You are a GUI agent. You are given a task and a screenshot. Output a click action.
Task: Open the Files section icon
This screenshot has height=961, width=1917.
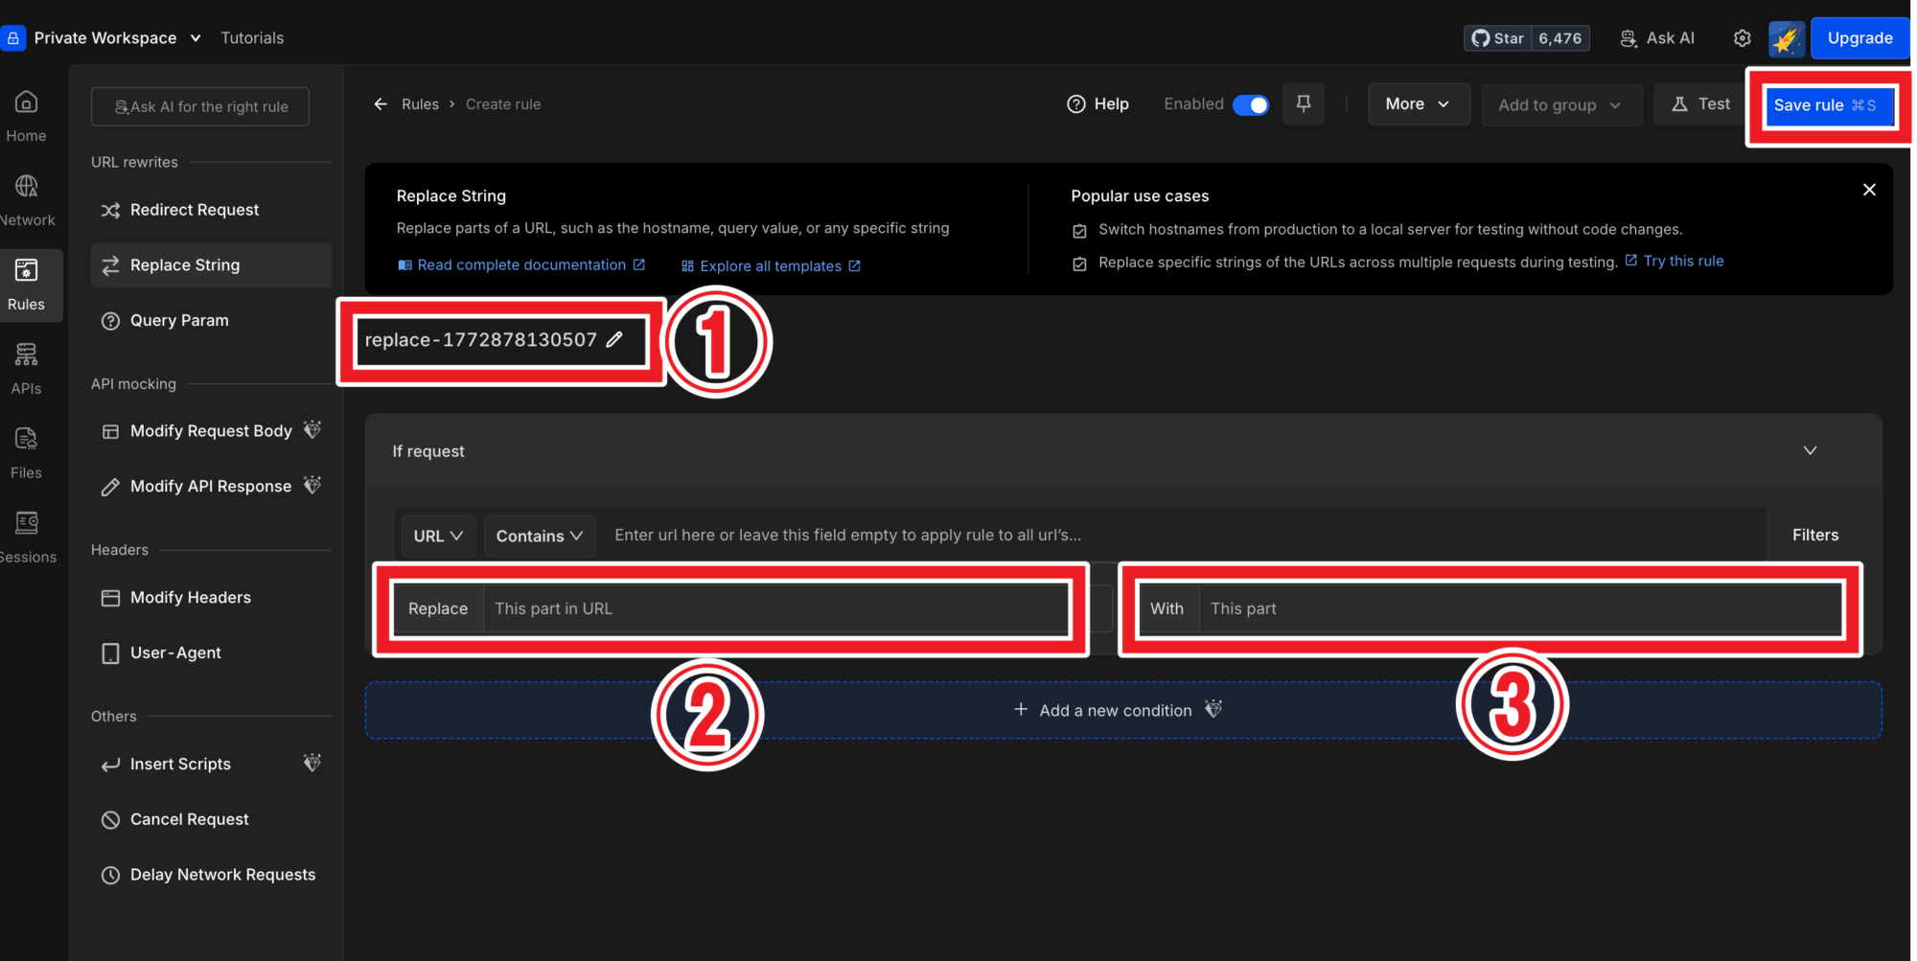coord(27,451)
